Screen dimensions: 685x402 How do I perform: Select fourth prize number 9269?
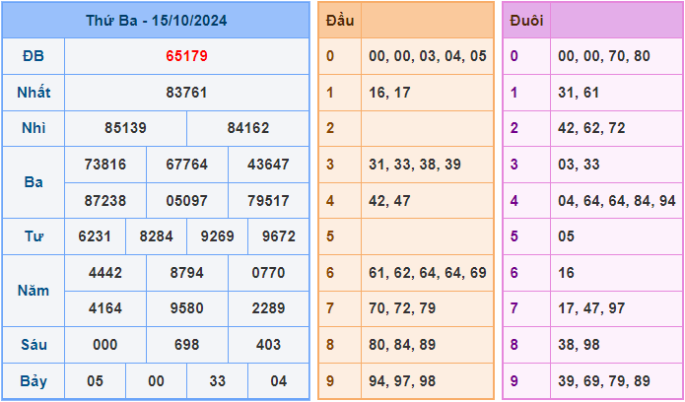pos(217,236)
